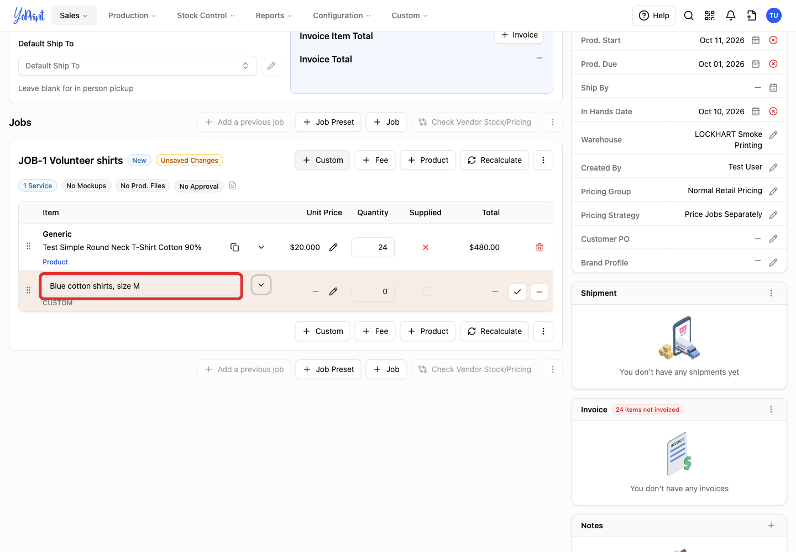Add a new note with plus icon

pyautogui.click(x=771, y=526)
